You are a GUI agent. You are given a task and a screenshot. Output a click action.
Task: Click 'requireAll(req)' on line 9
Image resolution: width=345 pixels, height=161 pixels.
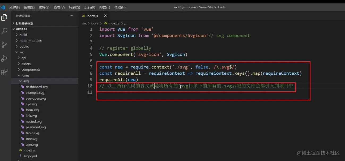[x=119, y=80]
